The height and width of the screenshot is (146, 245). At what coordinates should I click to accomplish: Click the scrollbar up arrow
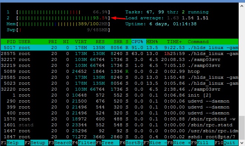click(x=242, y=6)
